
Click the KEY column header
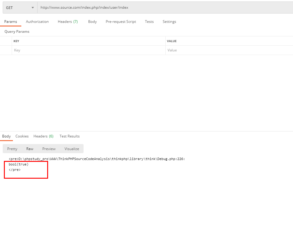(x=16, y=41)
